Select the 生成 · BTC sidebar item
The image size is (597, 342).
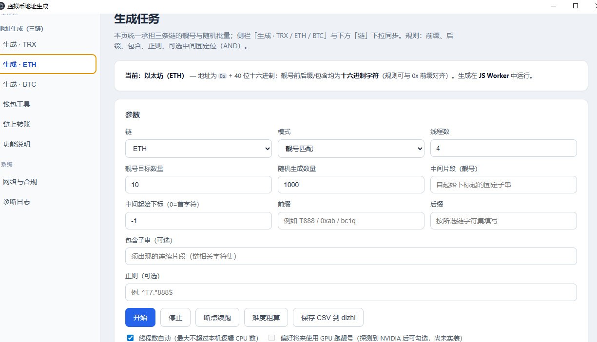pos(19,84)
